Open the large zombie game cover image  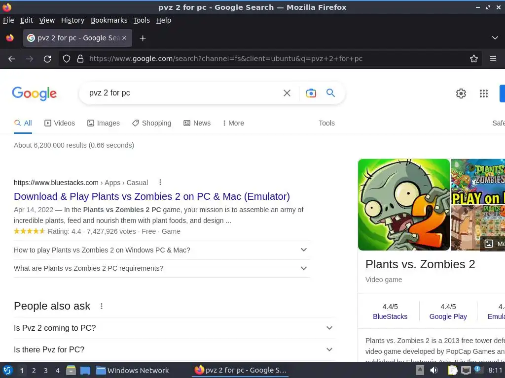404,205
